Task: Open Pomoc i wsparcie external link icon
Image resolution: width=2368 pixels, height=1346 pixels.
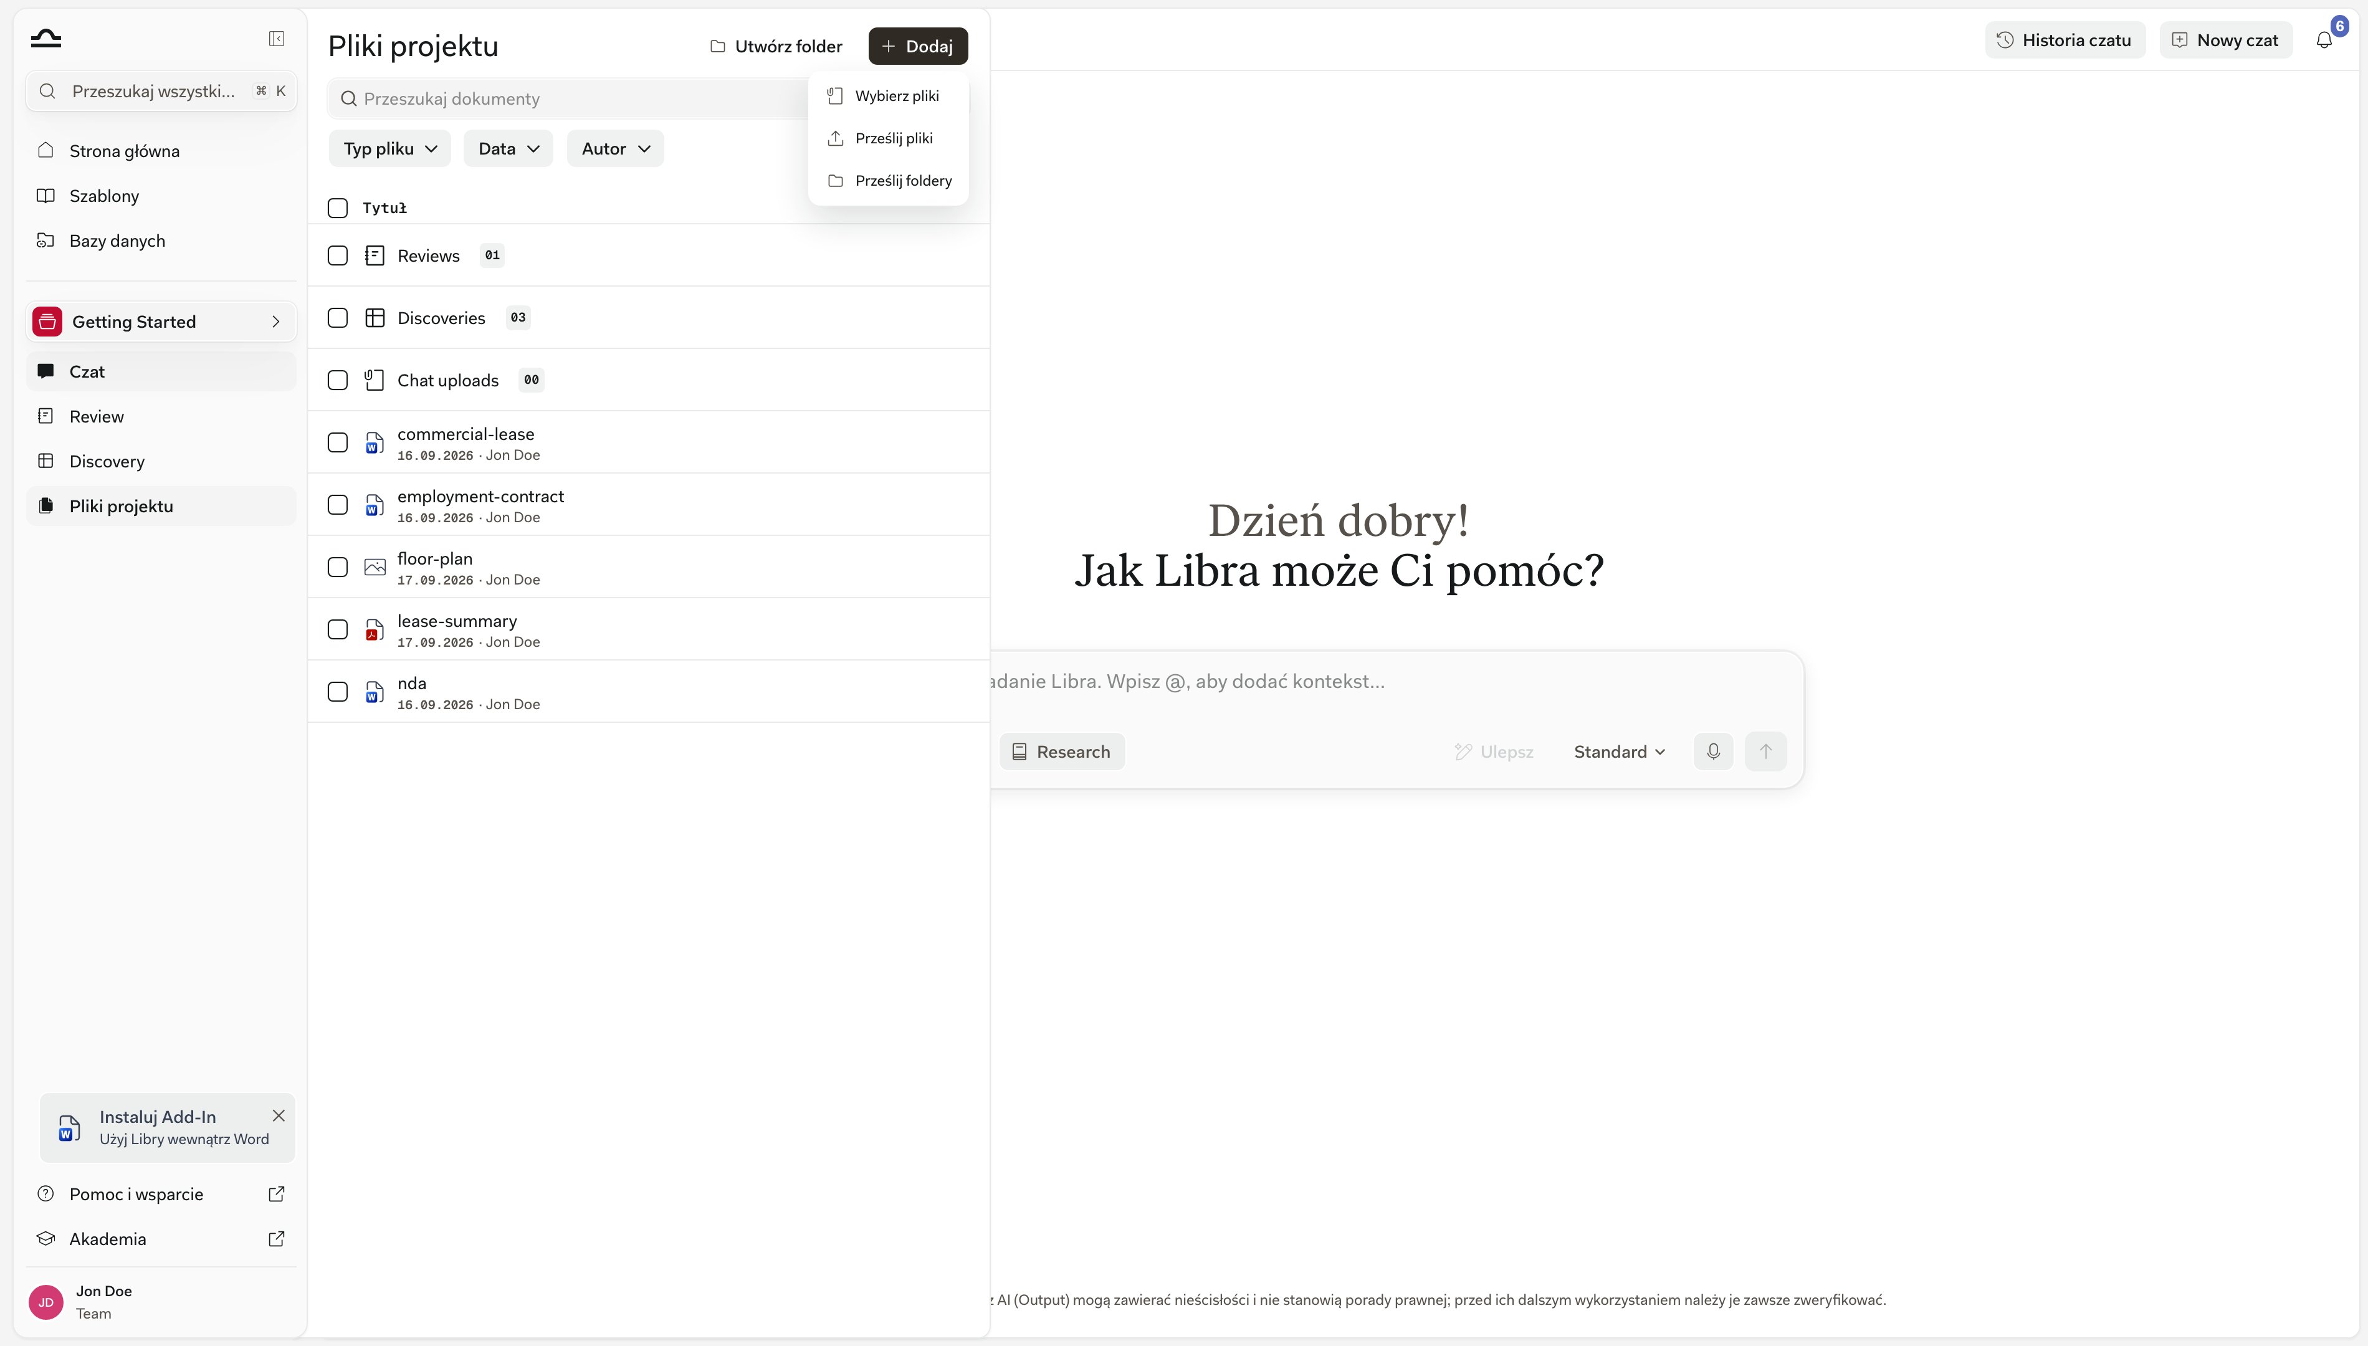Action: tap(276, 1193)
